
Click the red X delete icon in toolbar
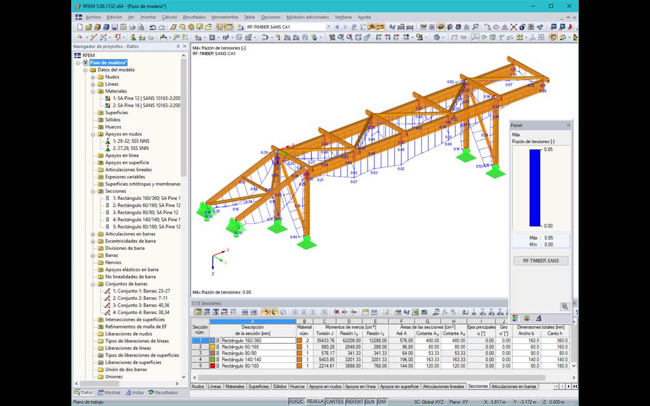(x=514, y=27)
